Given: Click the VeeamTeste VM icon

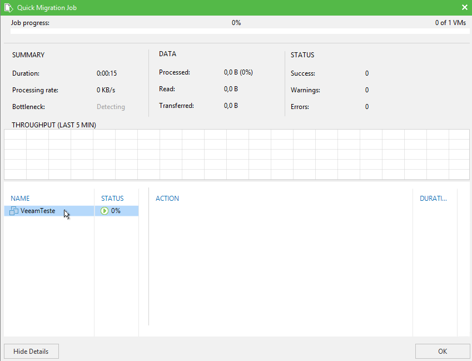Looking at the screenshot, I should coord(14,211).
